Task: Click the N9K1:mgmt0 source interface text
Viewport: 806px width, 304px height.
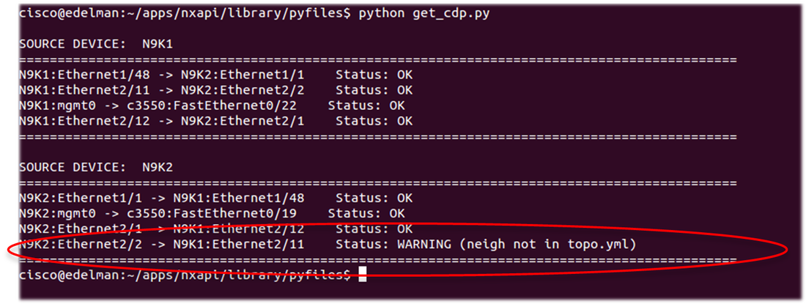Action: coord(52,105)
